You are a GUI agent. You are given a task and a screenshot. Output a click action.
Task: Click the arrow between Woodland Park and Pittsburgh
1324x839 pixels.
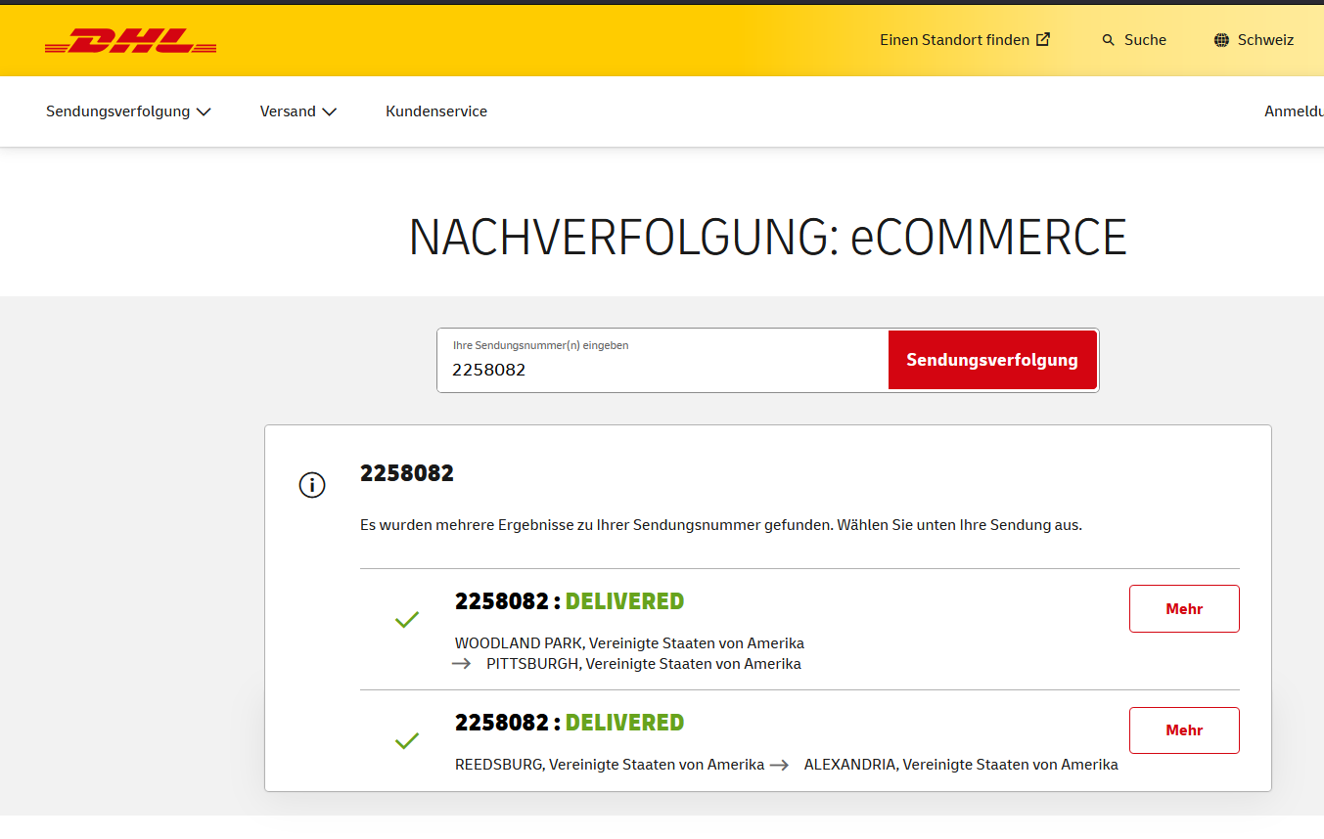pyautogui.click(x=461, y=663)
